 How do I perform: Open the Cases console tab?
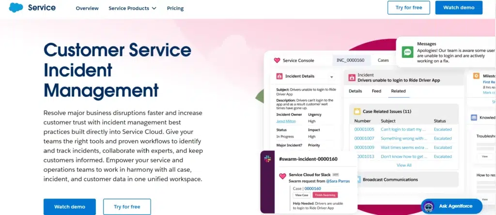click(x=383, y=60)
